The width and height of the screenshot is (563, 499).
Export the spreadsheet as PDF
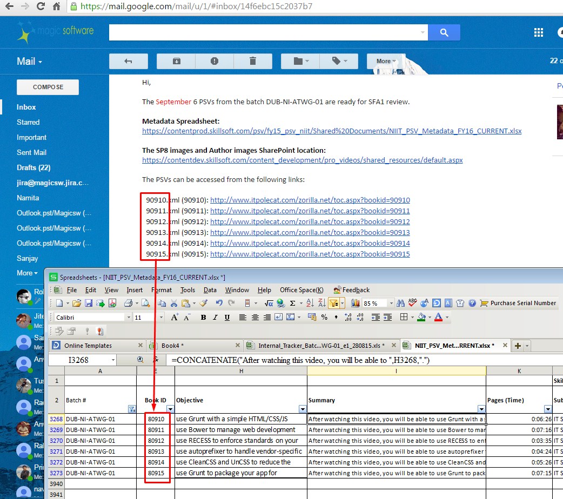(x=112, y=304)
